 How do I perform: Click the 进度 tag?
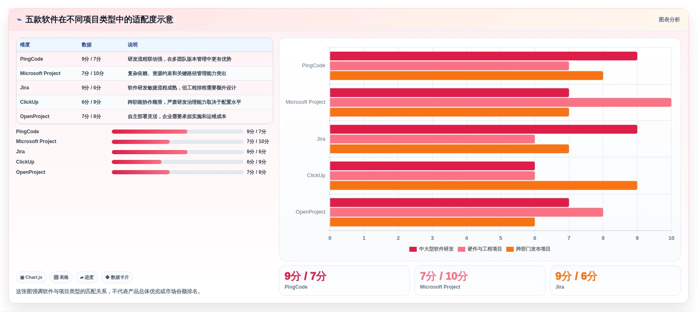click(x=87, y=278)
